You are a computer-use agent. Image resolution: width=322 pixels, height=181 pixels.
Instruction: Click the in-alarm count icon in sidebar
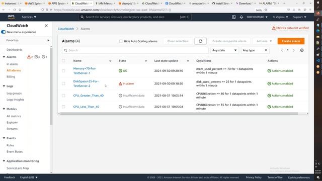click(30, 57)
